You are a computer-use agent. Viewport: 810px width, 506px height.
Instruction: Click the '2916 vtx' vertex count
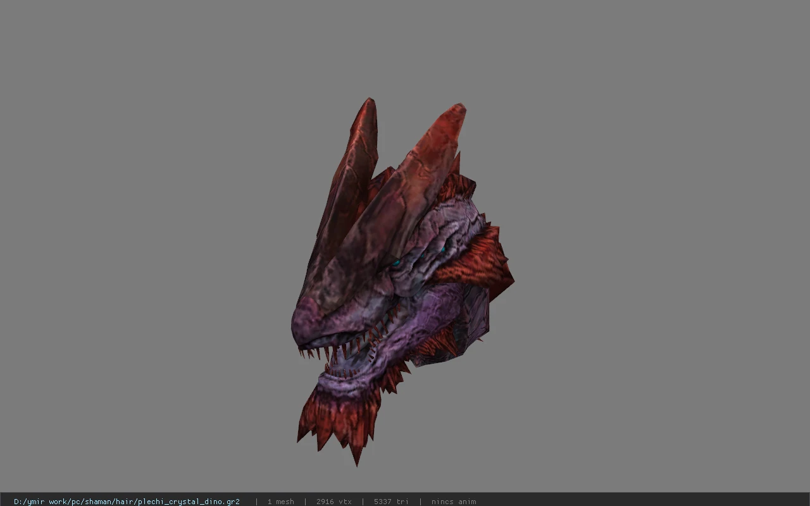pos(333,502)
